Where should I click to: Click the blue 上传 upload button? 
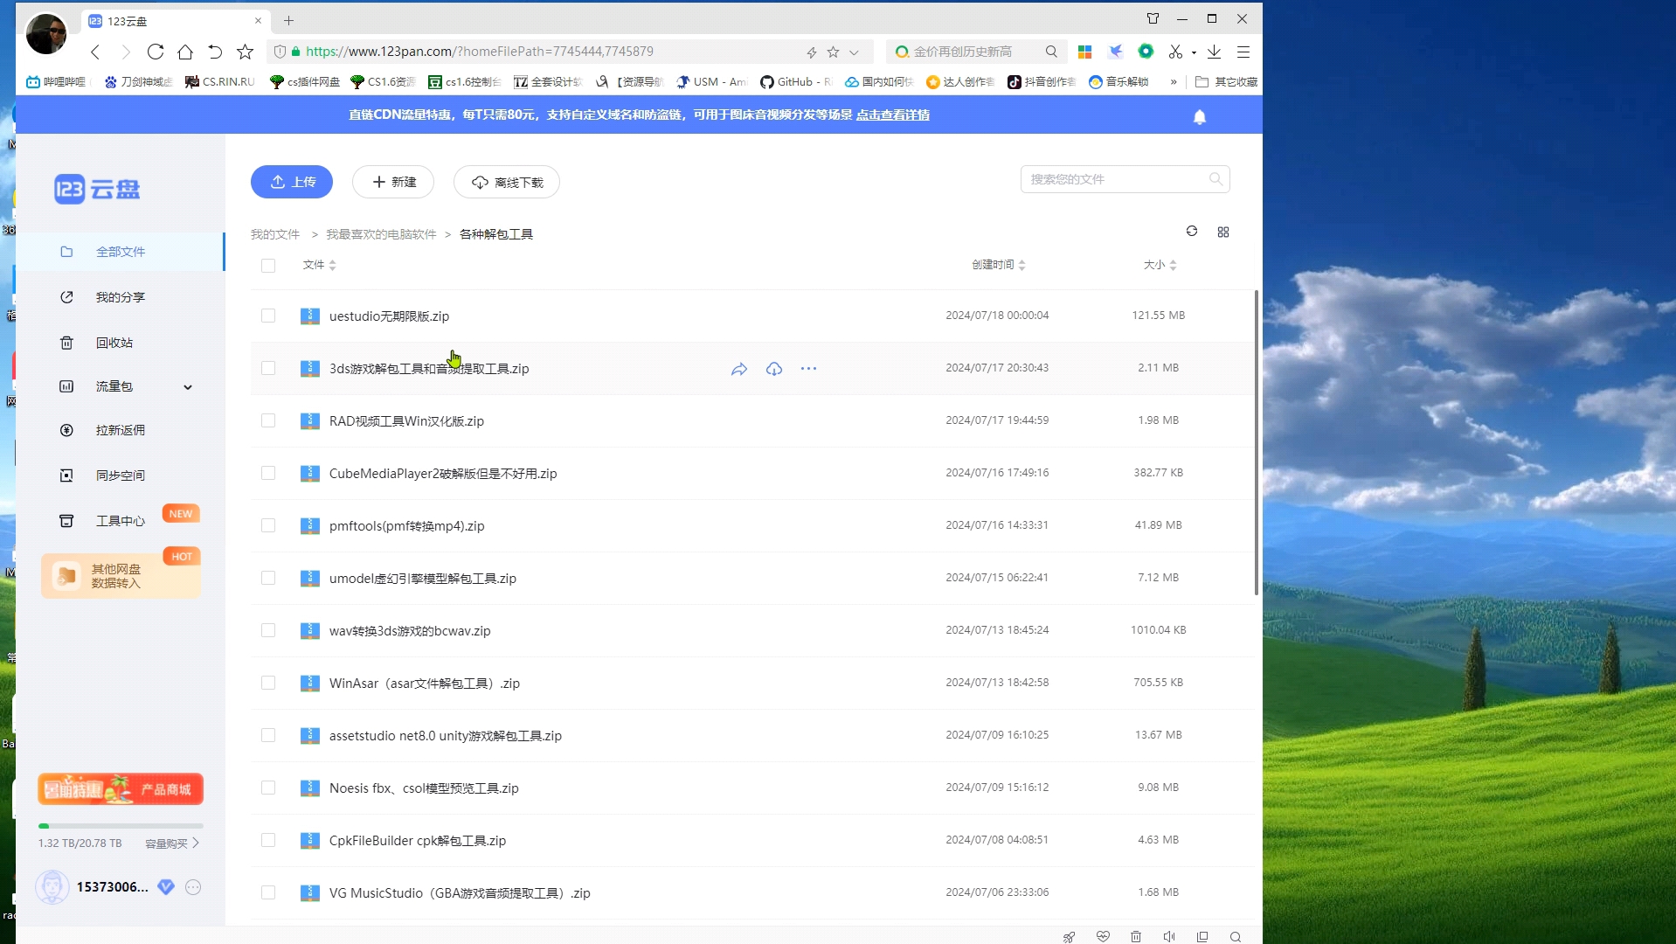pyautogui.click(x=292, y=182)
